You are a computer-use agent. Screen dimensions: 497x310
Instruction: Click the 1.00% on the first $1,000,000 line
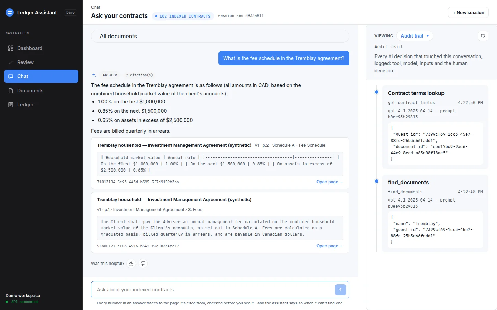click(x=131, y=102)
